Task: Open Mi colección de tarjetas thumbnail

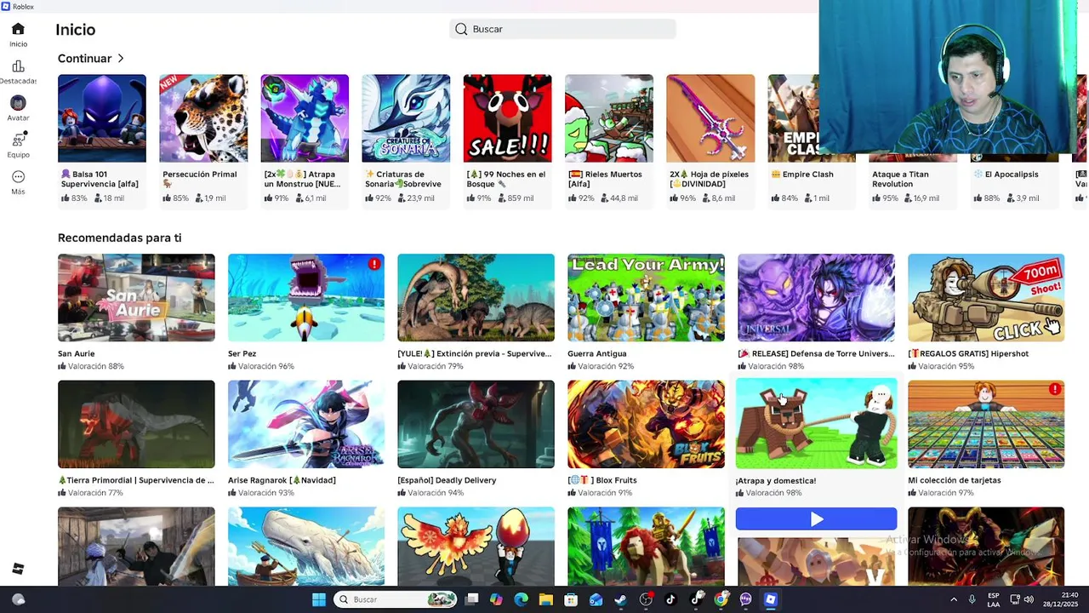Action: pos(986,424)
